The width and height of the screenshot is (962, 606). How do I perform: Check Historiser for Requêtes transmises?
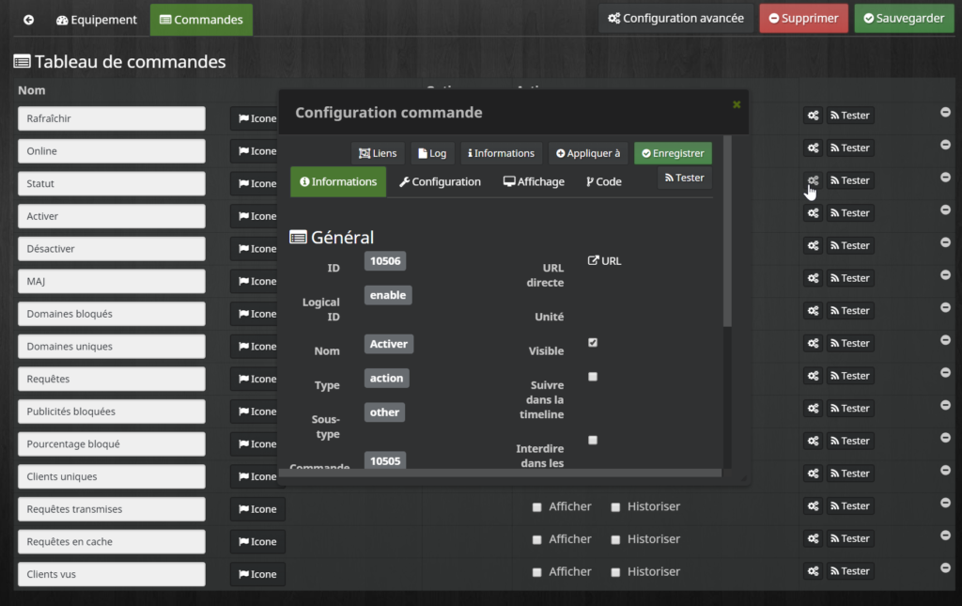(x=615, y=506)
